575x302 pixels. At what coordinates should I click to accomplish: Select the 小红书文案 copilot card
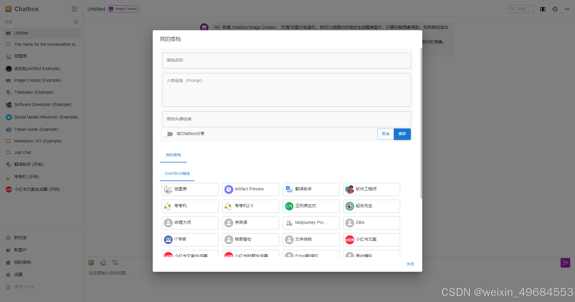tap(372, 239)
